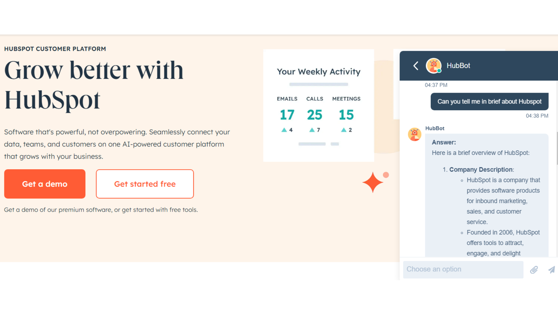The image size is (558, 314).
Task: Click the back chevron in HubBot chat
Action: [x=416, y=66]
